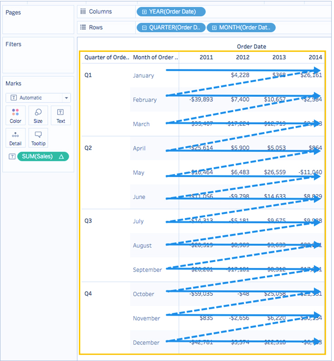Select the YEAR(Order Date) pill in Columns

coord(171,12)
